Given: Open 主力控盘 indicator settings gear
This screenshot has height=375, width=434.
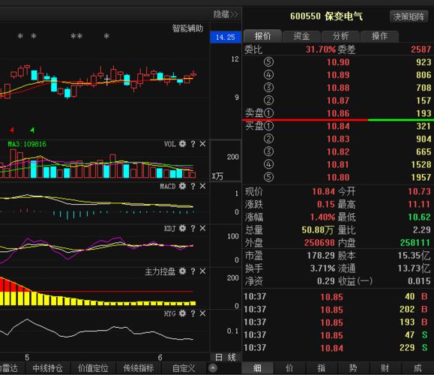Looking at the screenshot, I should [182, 271].
